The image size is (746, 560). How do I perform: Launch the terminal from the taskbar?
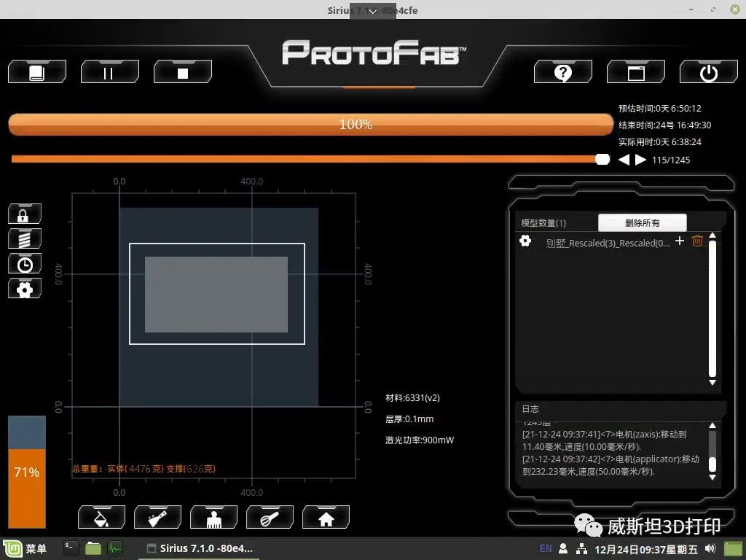70,548
